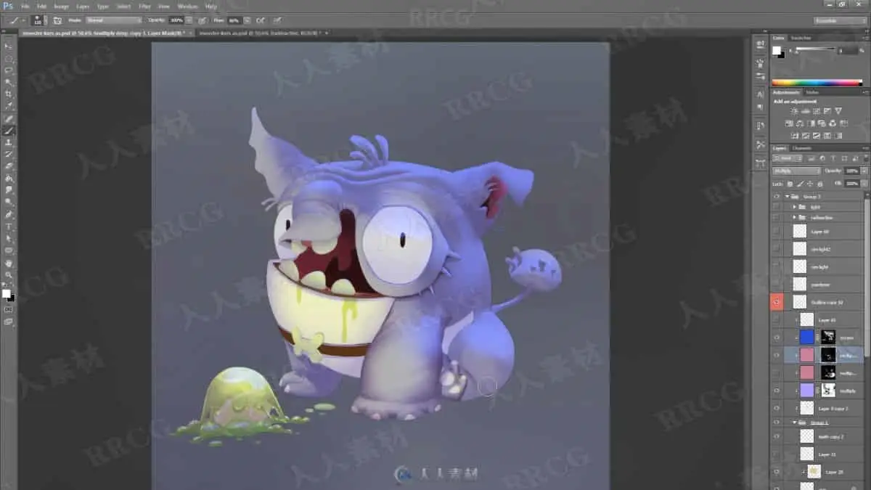871x490 pixels.
Task: Select the Brush tool in the toolbox
Action: 9,131
